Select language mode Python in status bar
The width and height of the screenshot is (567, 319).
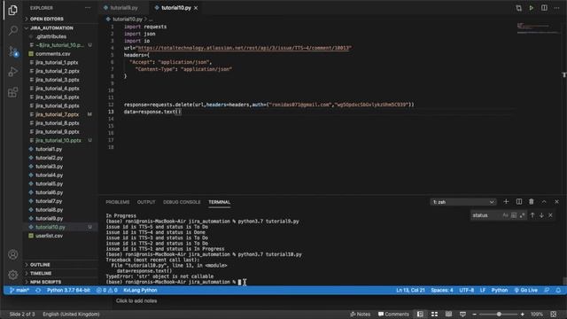point(500,290)
